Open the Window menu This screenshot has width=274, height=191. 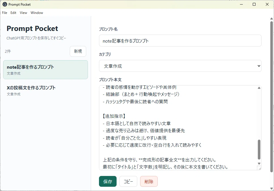37,13
